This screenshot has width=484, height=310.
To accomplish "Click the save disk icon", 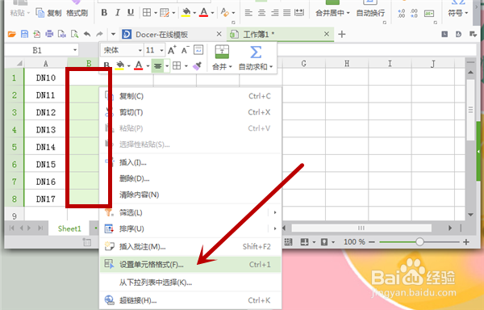I will pyautogui.click(x=24, y=34).
